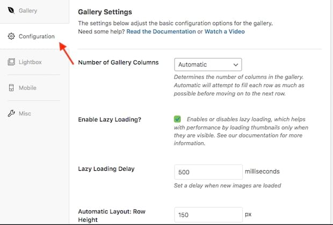Click the Enable Lazy Loading label
Viewport: 333px width, 225px height.
pos(110,119)
